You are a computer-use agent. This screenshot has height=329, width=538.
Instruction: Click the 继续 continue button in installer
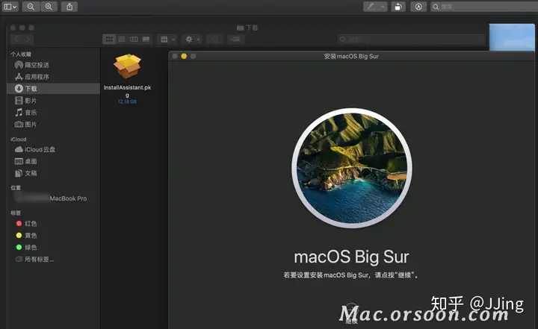coord(351,313)
